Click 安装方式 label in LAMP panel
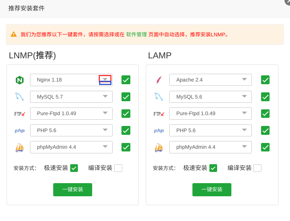Viewport: 290px width, 221px height. (164, 168)
